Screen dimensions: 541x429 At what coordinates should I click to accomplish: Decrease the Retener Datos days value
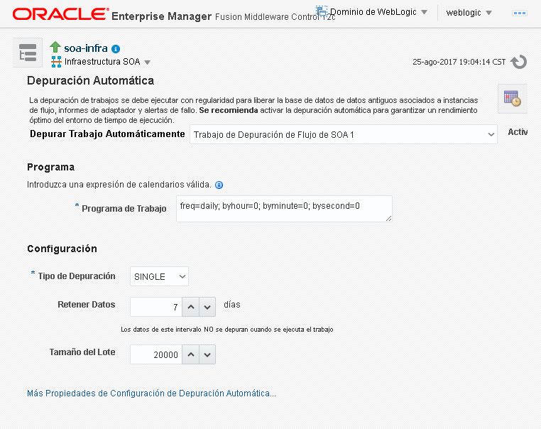(207, 307)
